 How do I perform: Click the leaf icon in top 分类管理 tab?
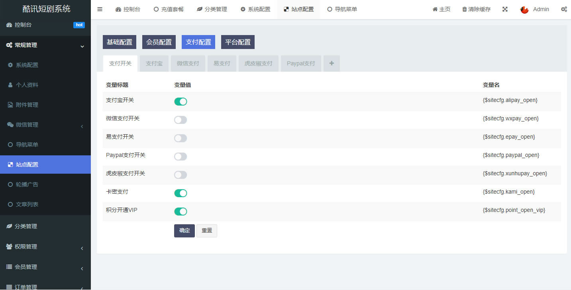(x=200, y=9)
